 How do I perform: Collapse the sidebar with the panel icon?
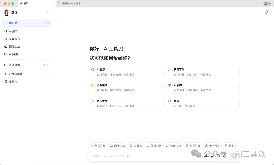click(48, 13)
